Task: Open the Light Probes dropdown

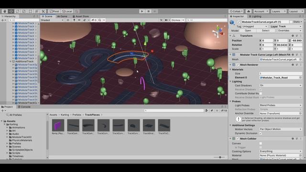Action: [281, 105]
